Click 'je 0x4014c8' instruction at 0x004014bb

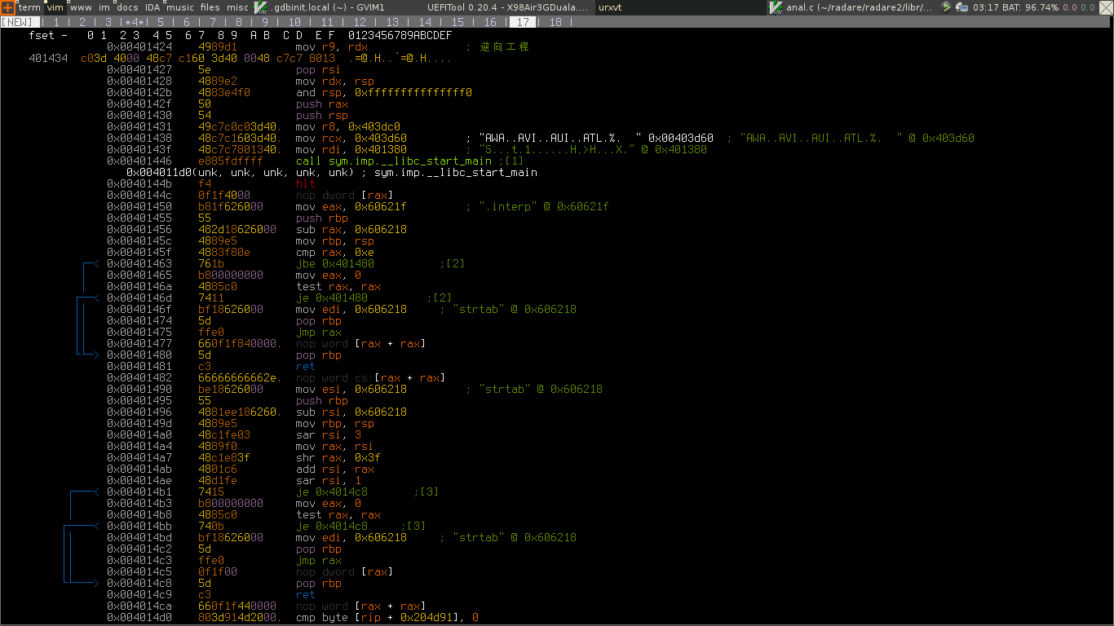(332, 527)
